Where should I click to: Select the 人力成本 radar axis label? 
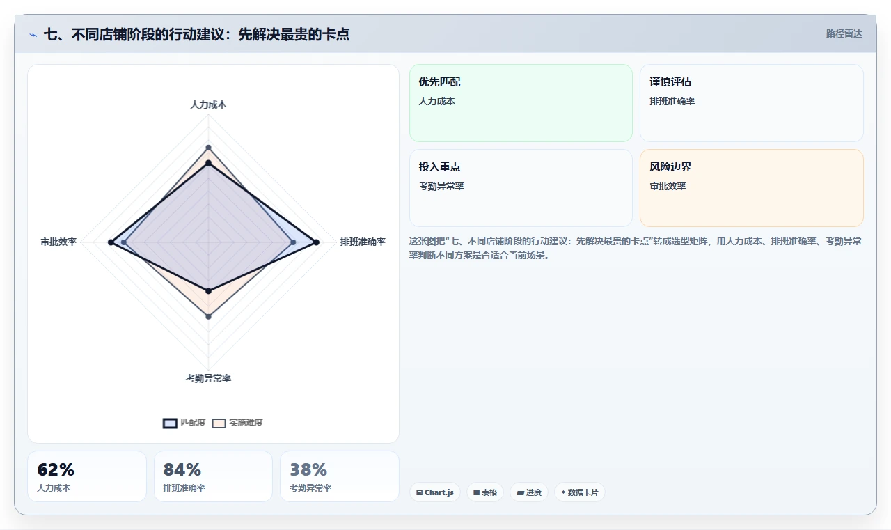pyautogui.click(x=208, y=104)
